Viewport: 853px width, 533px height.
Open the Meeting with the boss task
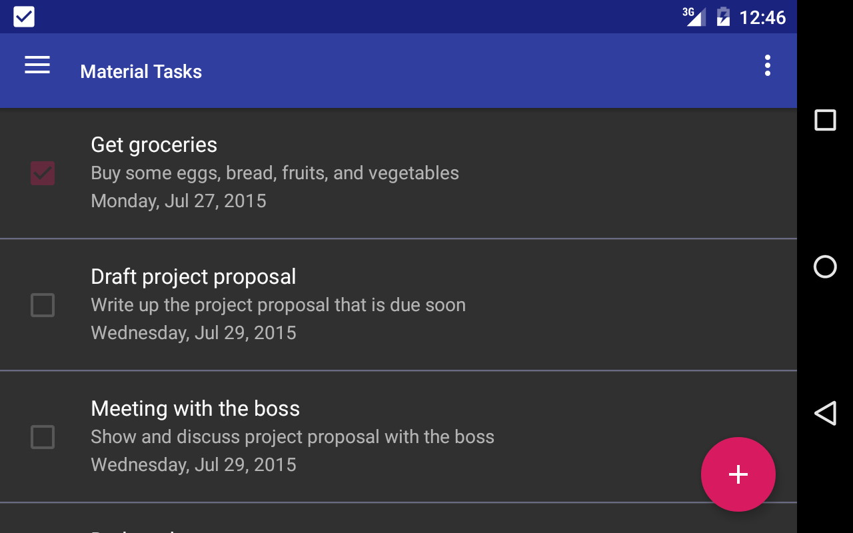pos(195,408)
